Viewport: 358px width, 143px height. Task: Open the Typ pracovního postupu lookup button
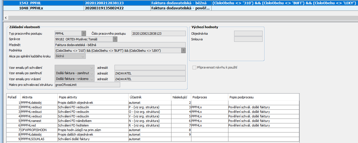(84, 34)
